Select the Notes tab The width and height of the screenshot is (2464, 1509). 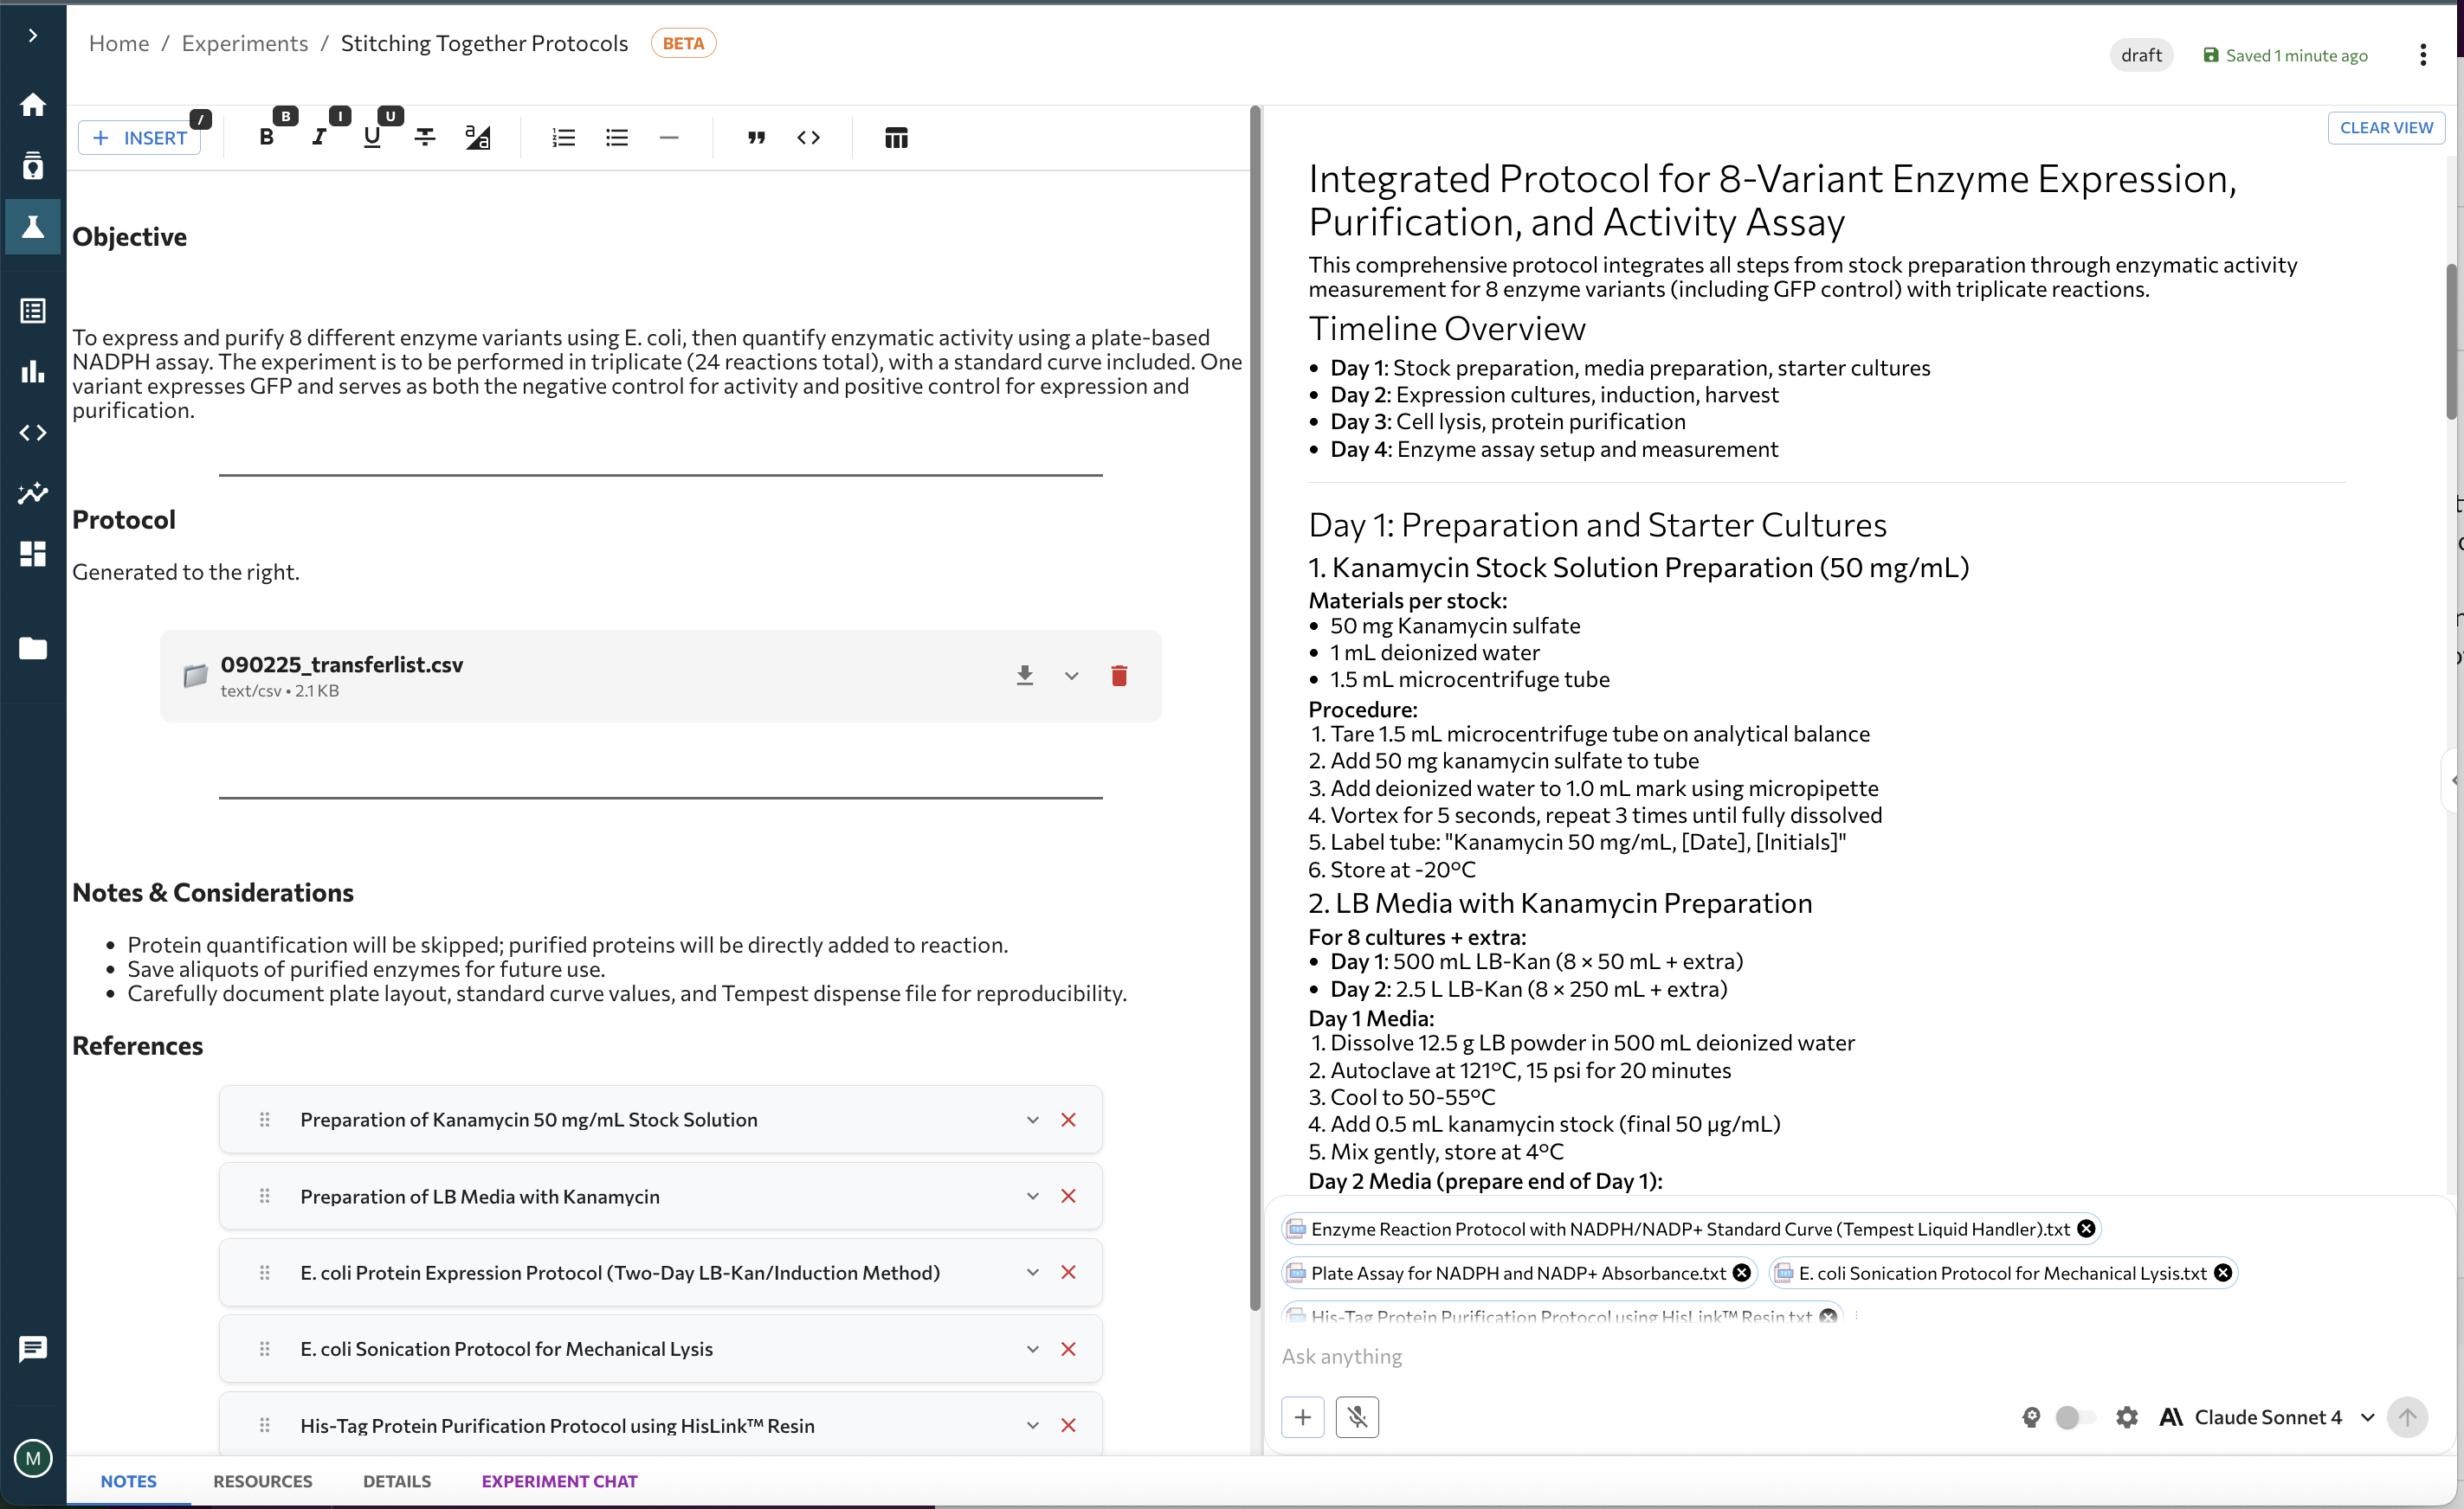coord(128,1481)
